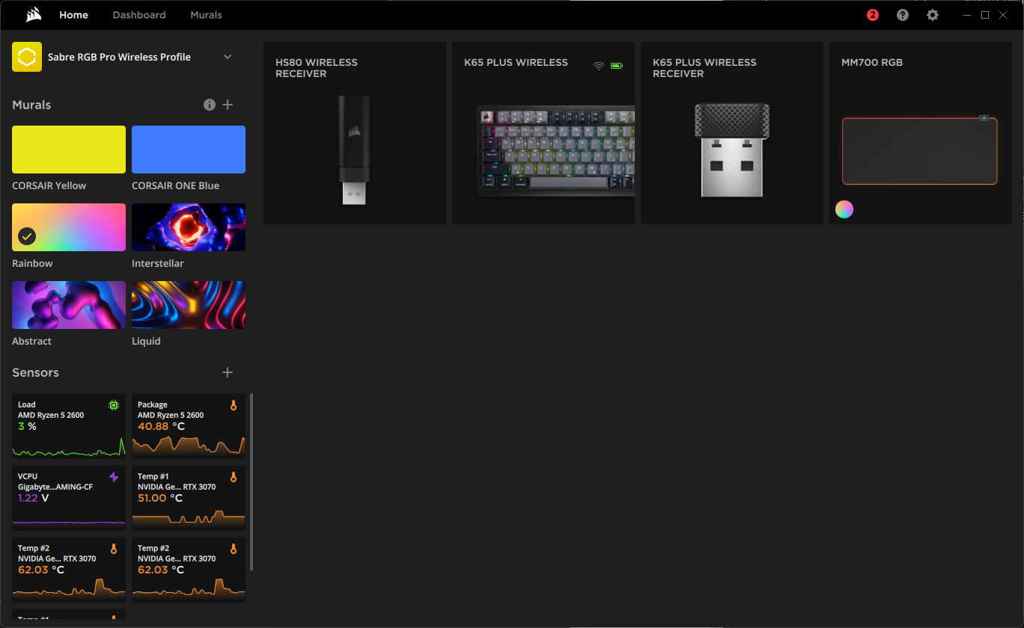Select the CORSAIR ONE Blue mural
The image size is (1024, 628).
(189, 150)
